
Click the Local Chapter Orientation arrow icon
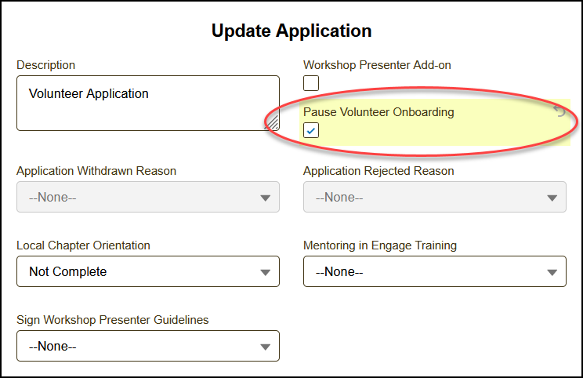266,273
